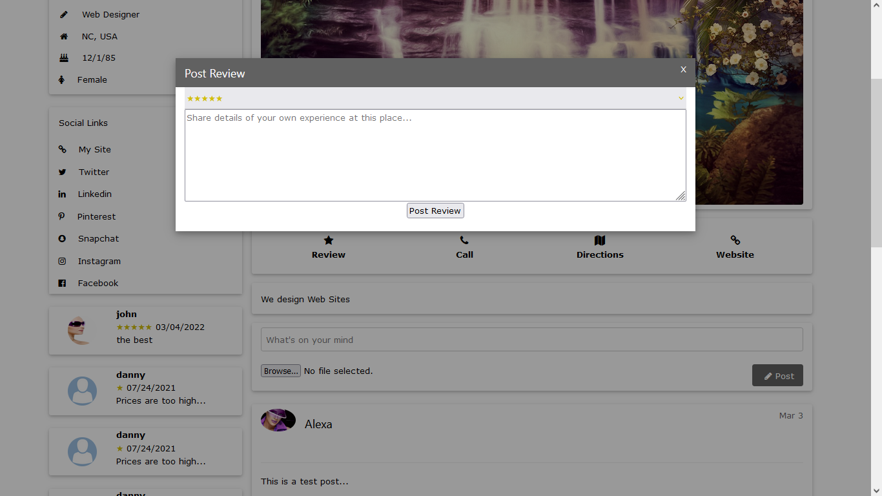The width and height of the screenshot is (882, 496).
Task: Click the NC, USA location text
Action: click(99, 36)
